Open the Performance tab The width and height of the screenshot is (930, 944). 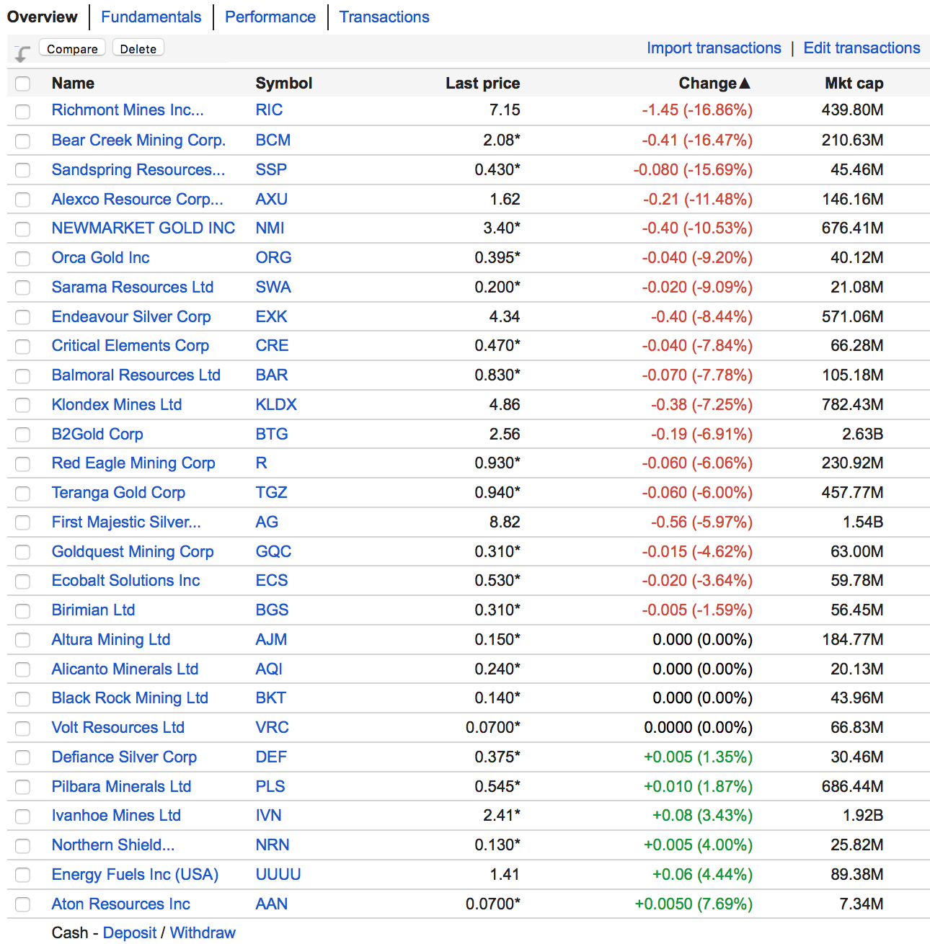(270, 17)
